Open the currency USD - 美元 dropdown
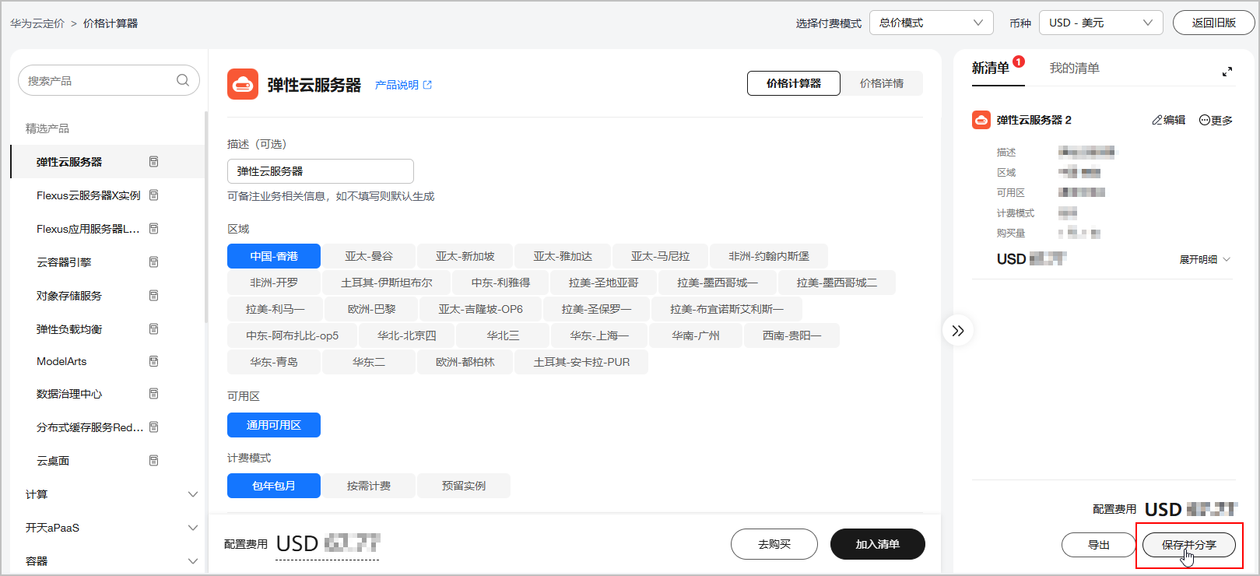The width and height of the screenshot is (1260, 576). click(1100, 23)
